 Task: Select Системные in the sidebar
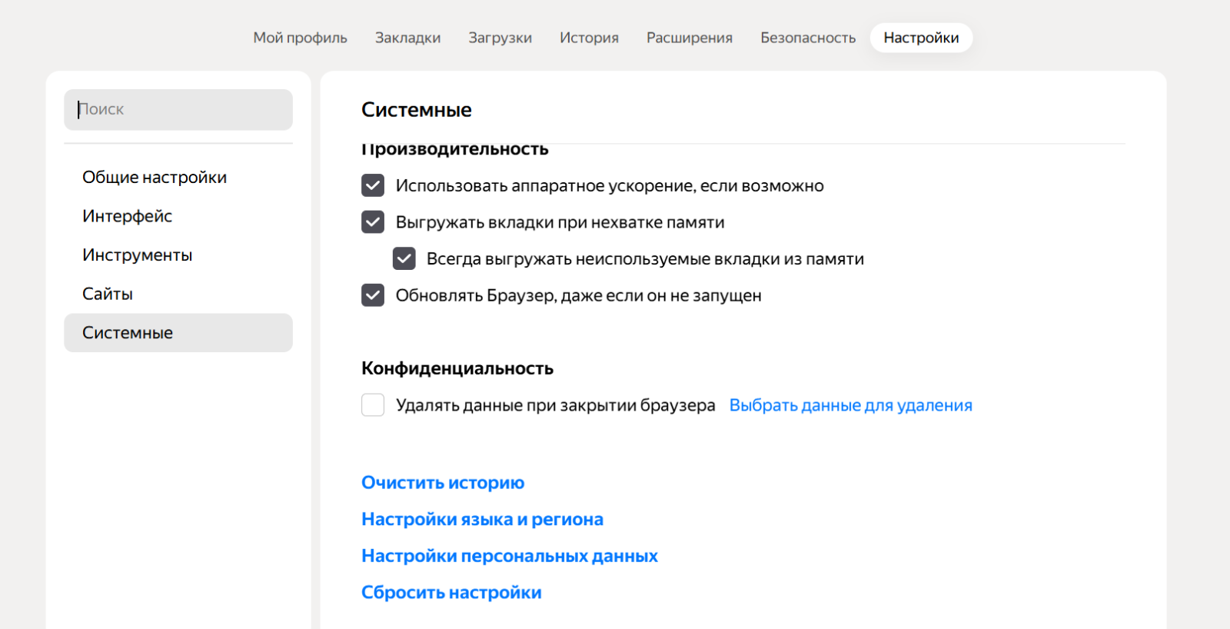(178, 332)
